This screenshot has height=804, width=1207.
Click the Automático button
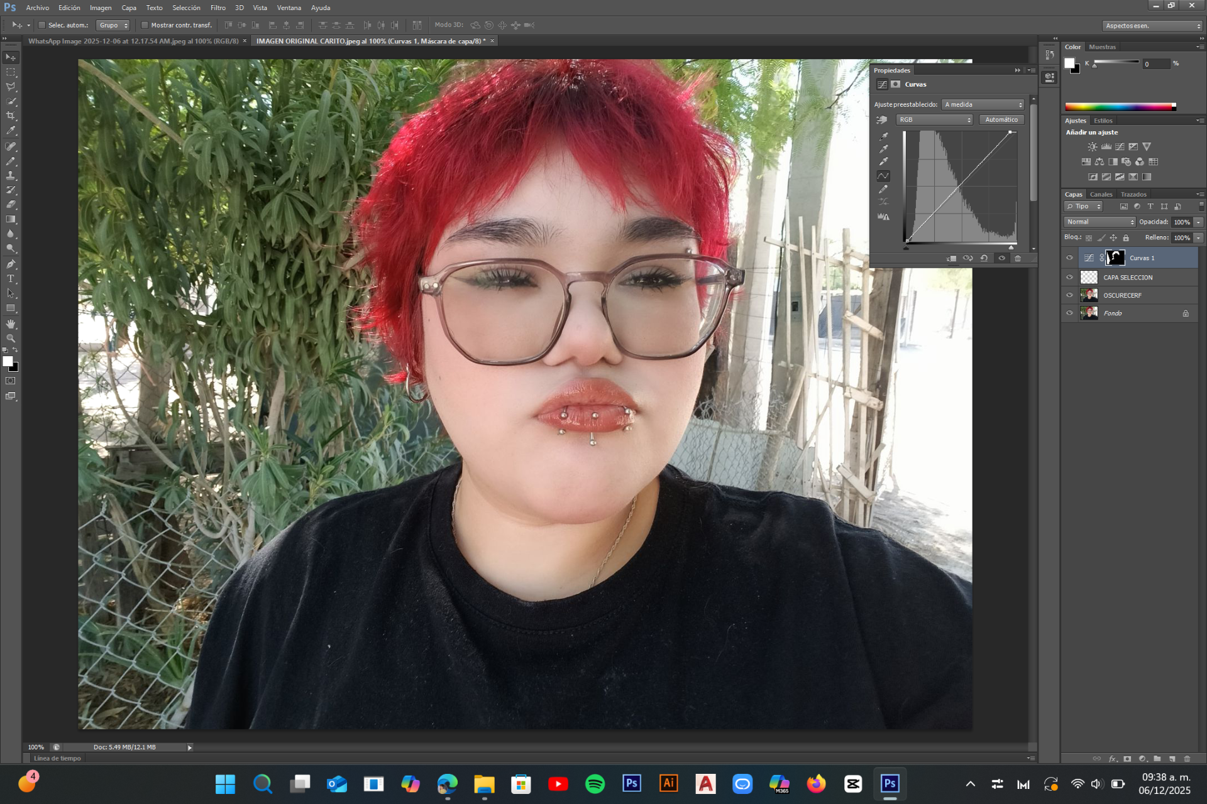pyautogui.click(x=1001, y=119)
